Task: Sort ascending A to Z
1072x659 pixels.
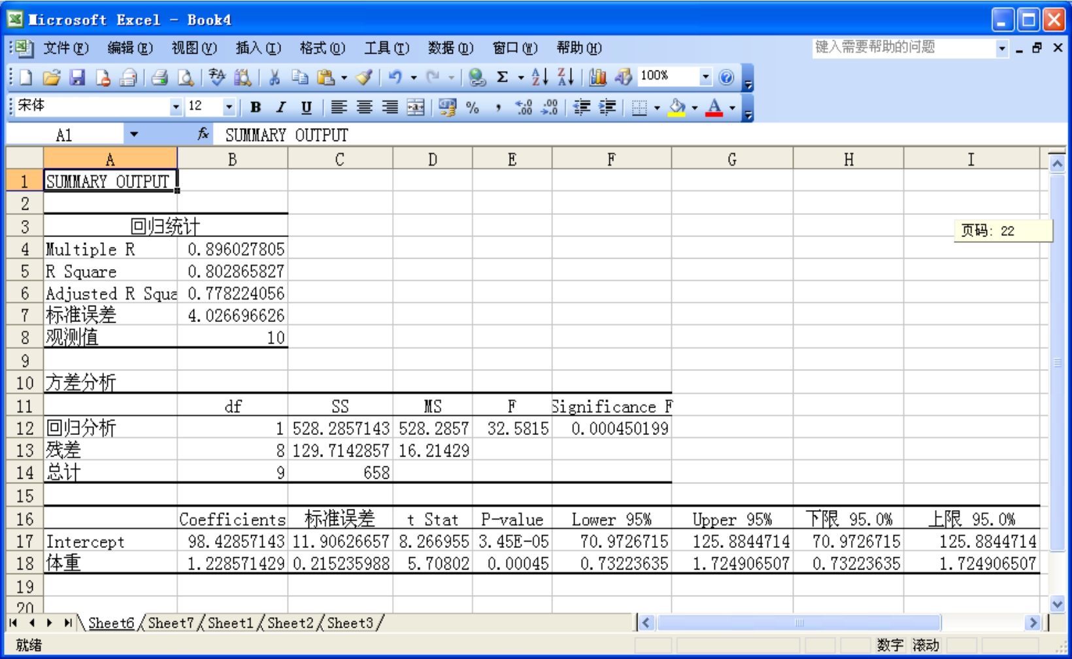Action: [x=540, y=78]
